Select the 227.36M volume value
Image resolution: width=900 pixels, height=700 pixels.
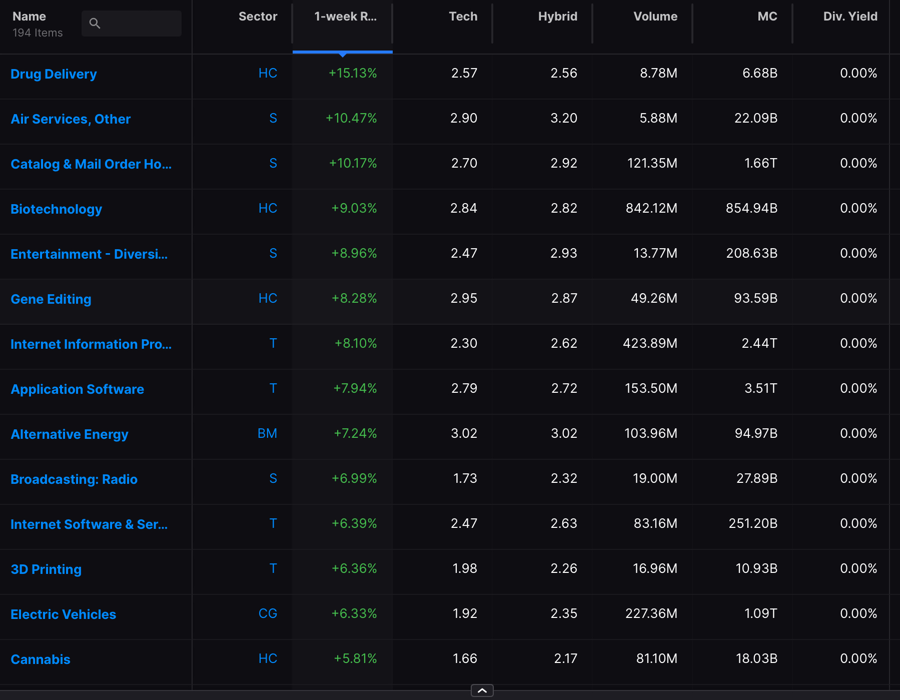point(651,613)
